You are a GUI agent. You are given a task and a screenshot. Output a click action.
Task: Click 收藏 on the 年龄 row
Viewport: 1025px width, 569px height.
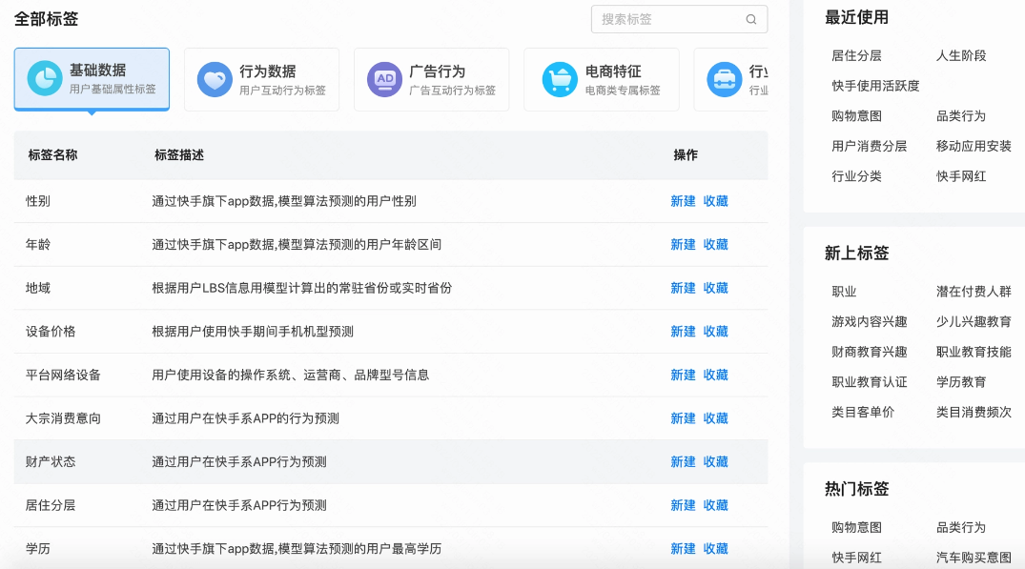716,244
